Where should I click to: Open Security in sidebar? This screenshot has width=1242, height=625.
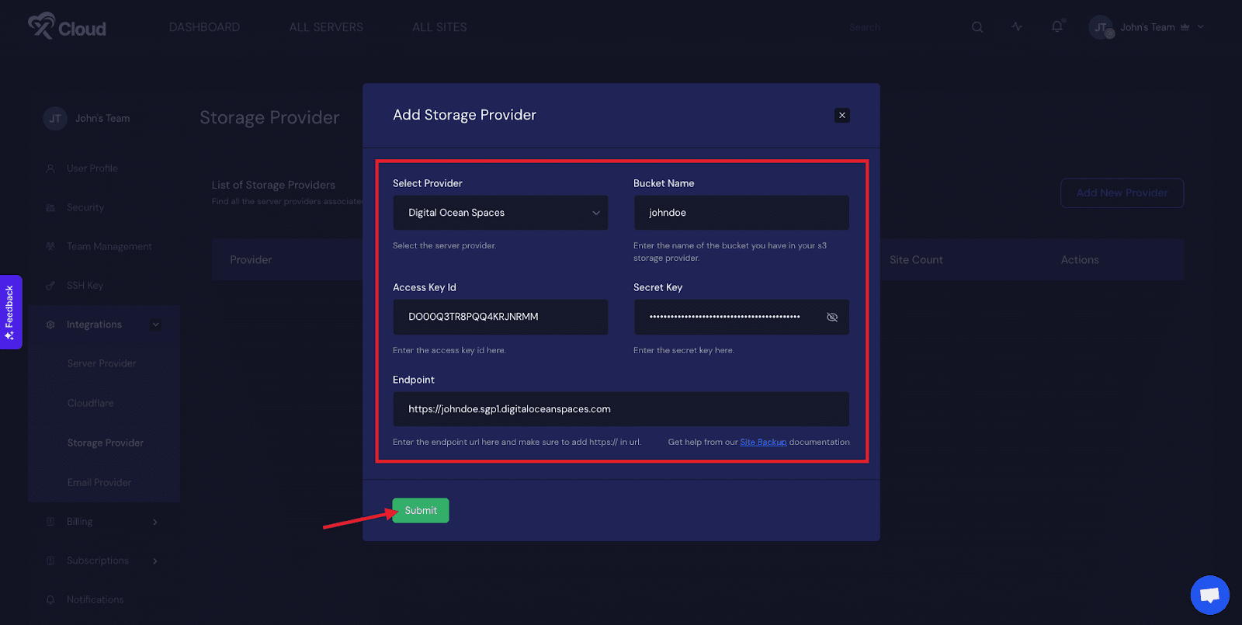pos(85,207)
